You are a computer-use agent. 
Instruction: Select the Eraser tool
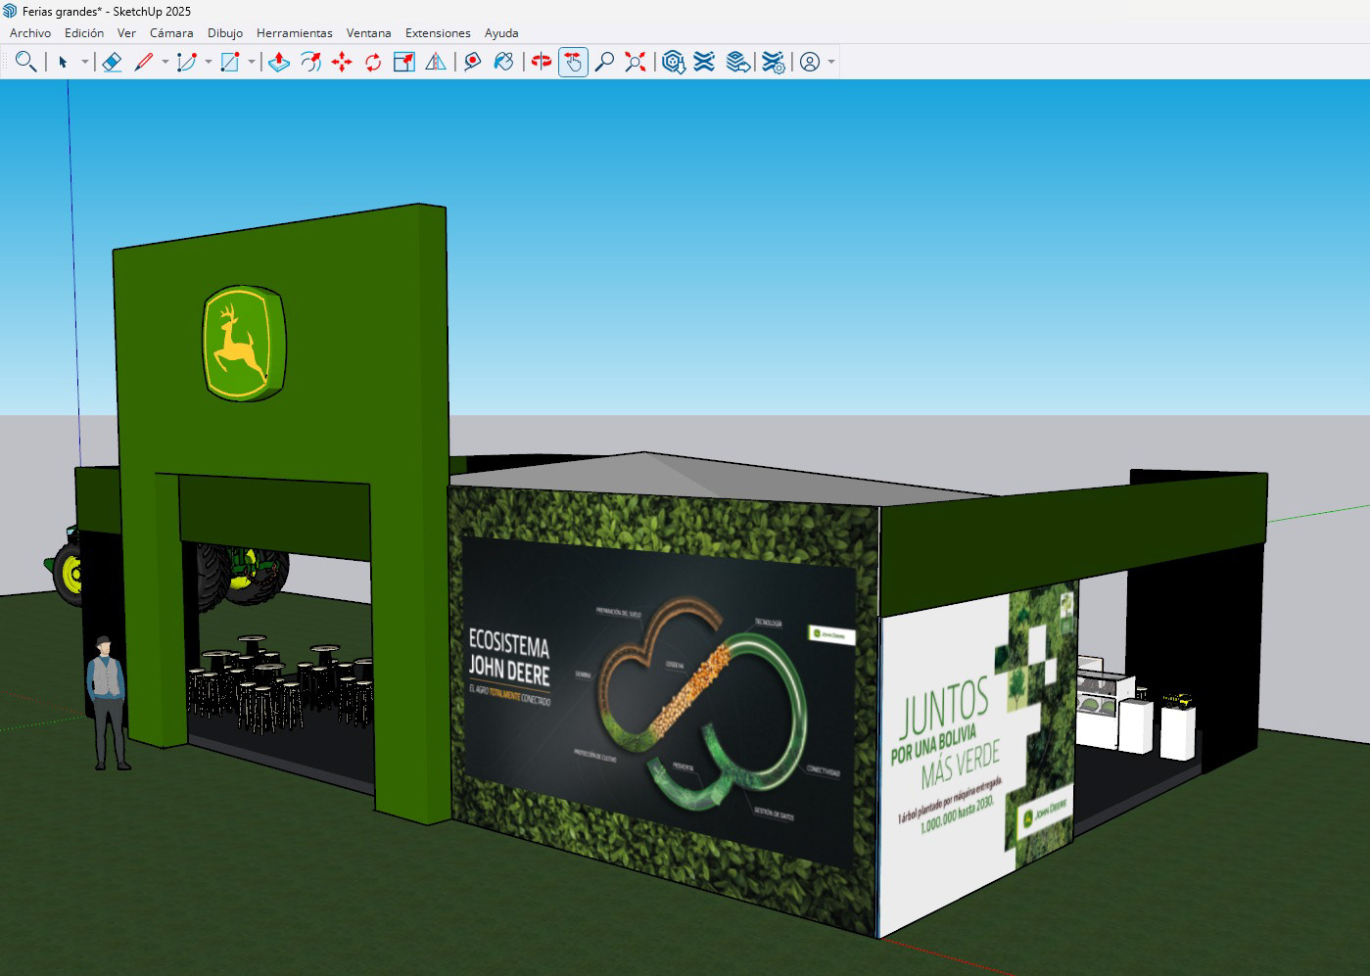(112, 62)
